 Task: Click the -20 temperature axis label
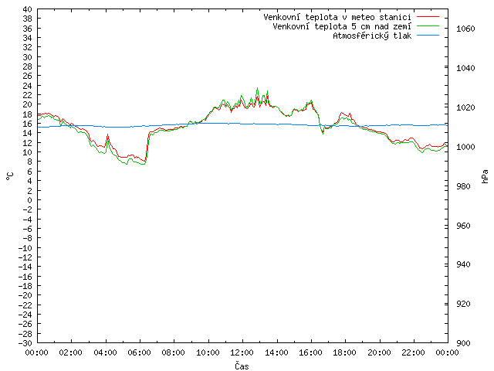click(25, 295)
